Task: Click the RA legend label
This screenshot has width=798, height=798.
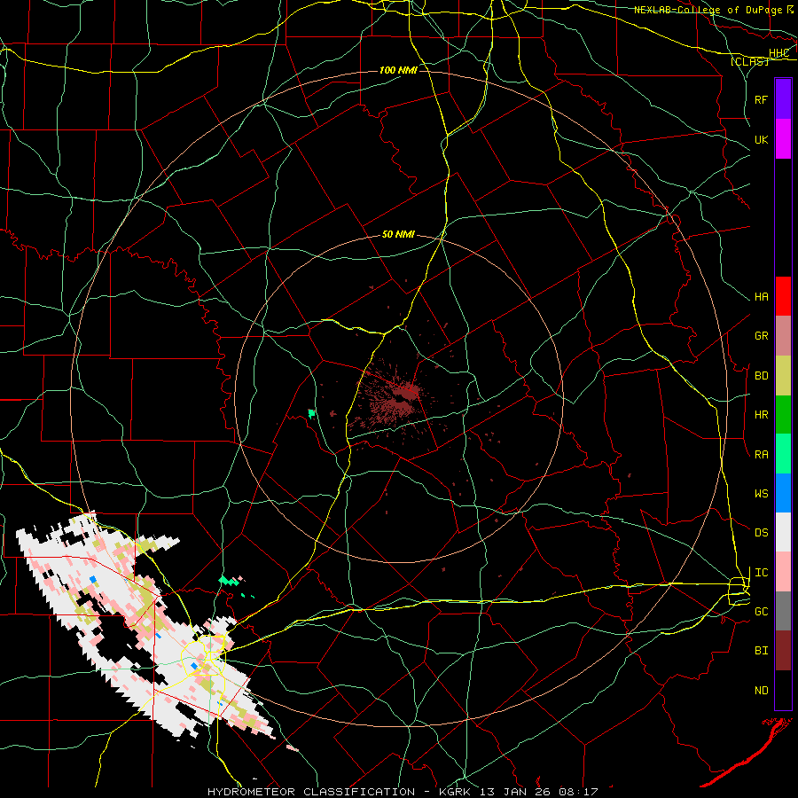Action: pyautogui.click(x=761, y=455)
